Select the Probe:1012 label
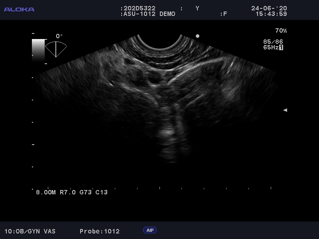Image resolution: width=319 pixels, height=239 pixels. pyautogui.click(x=99, y=231)
